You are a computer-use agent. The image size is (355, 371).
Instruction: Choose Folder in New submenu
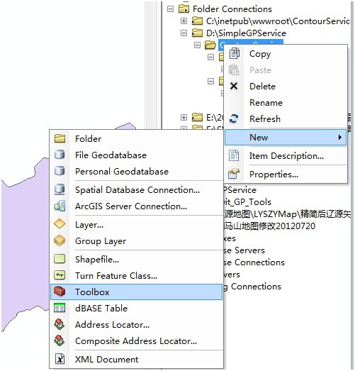point(136,138)
